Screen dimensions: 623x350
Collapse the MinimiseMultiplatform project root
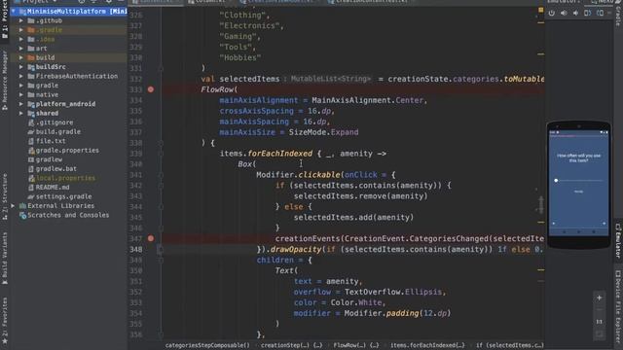click(14, 12)
